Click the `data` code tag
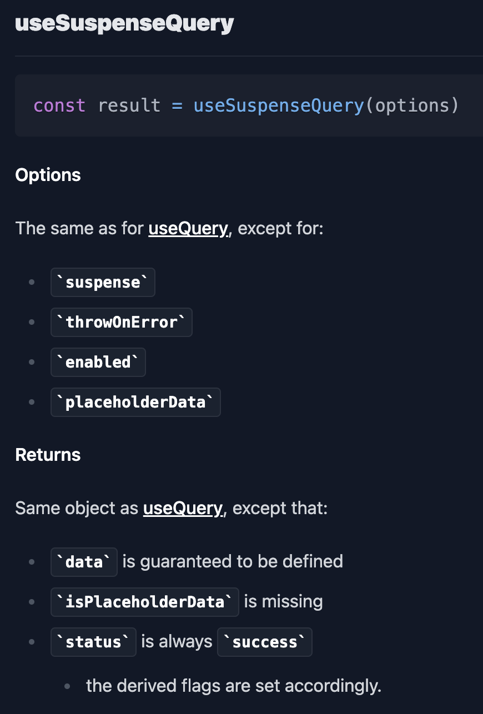 84,562
